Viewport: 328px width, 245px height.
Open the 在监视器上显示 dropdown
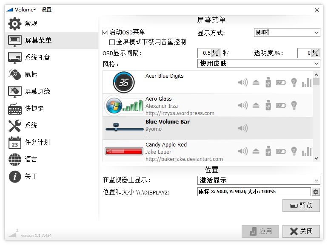click(x=259, y=180)
